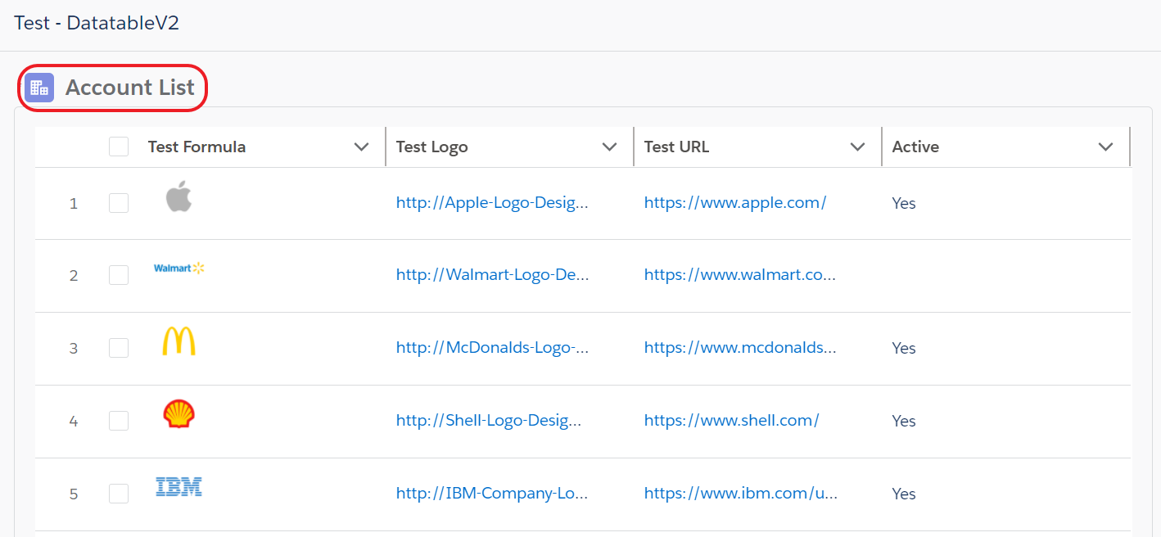Screen dimensions: 1161x537
Task: Click row number 4
Action: click(74, 422)
